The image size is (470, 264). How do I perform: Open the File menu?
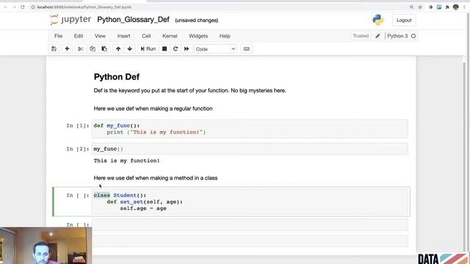coord(58,36)
